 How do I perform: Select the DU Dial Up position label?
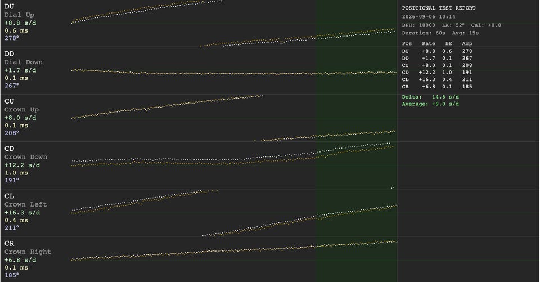click(x=19, y=10)
